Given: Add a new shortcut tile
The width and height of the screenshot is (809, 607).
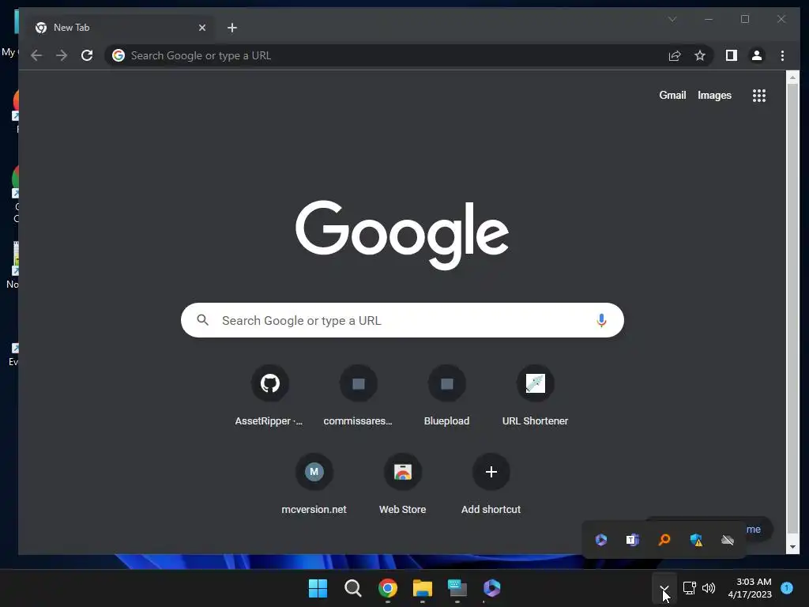Looking at the screenshot, I should point(491,484).
